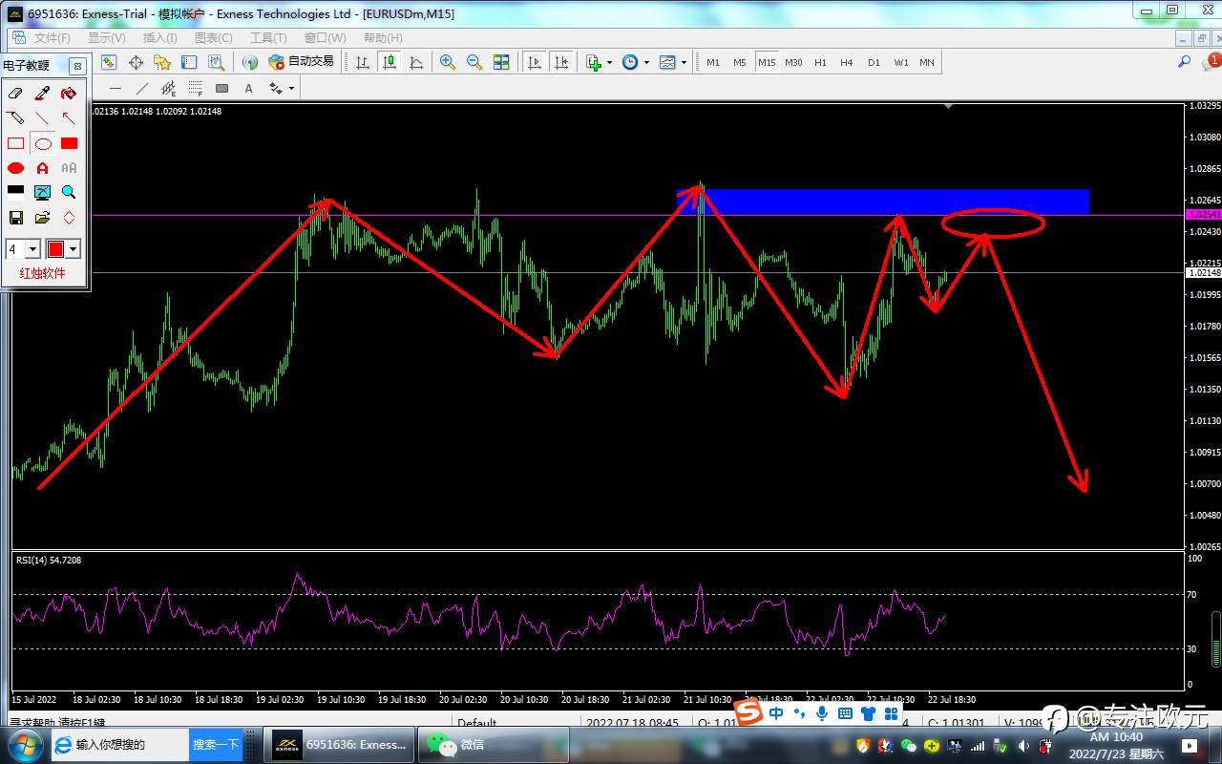Select the eraser tool in drawing palette

[x=15, y=94]
